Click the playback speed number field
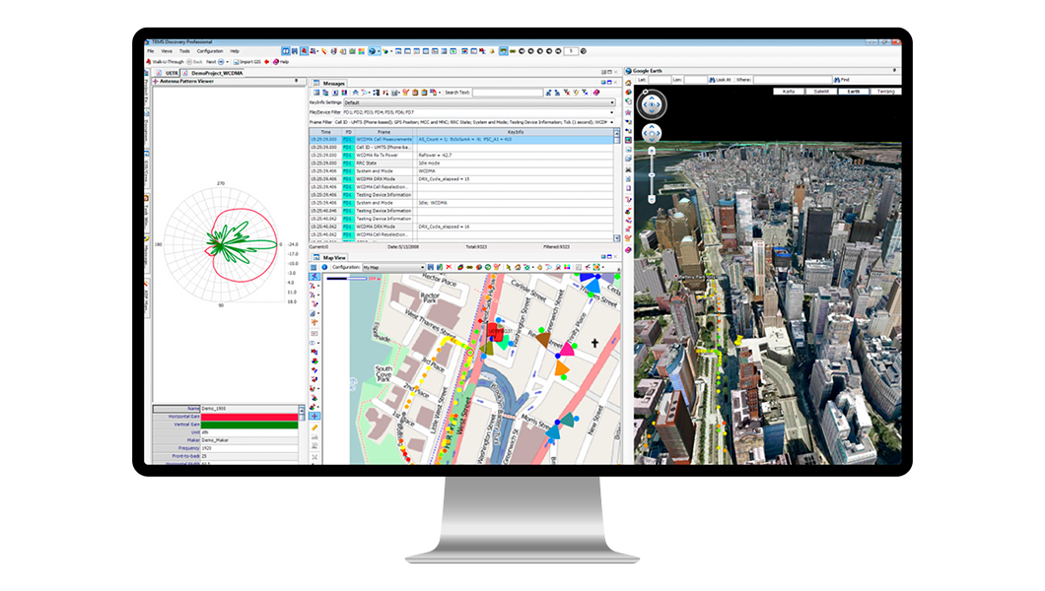 pos(571,51)
